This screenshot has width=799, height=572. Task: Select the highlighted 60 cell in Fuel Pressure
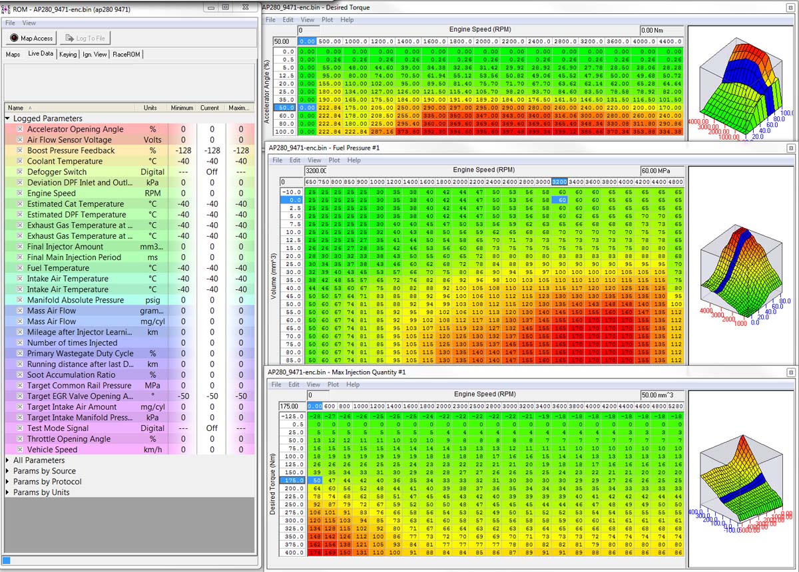(x=561, y=200)
